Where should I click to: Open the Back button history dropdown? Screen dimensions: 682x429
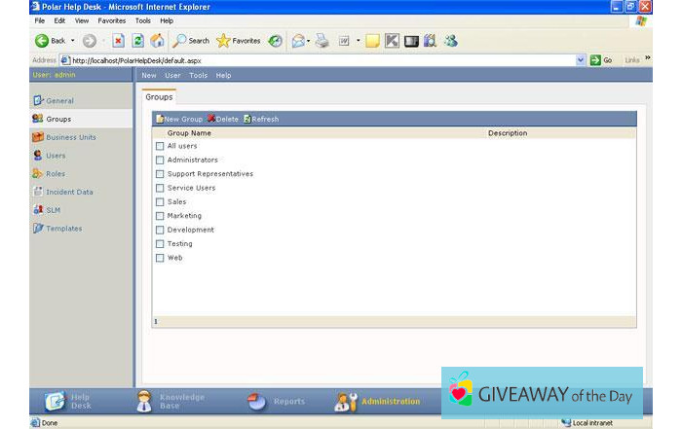(72, 41)
